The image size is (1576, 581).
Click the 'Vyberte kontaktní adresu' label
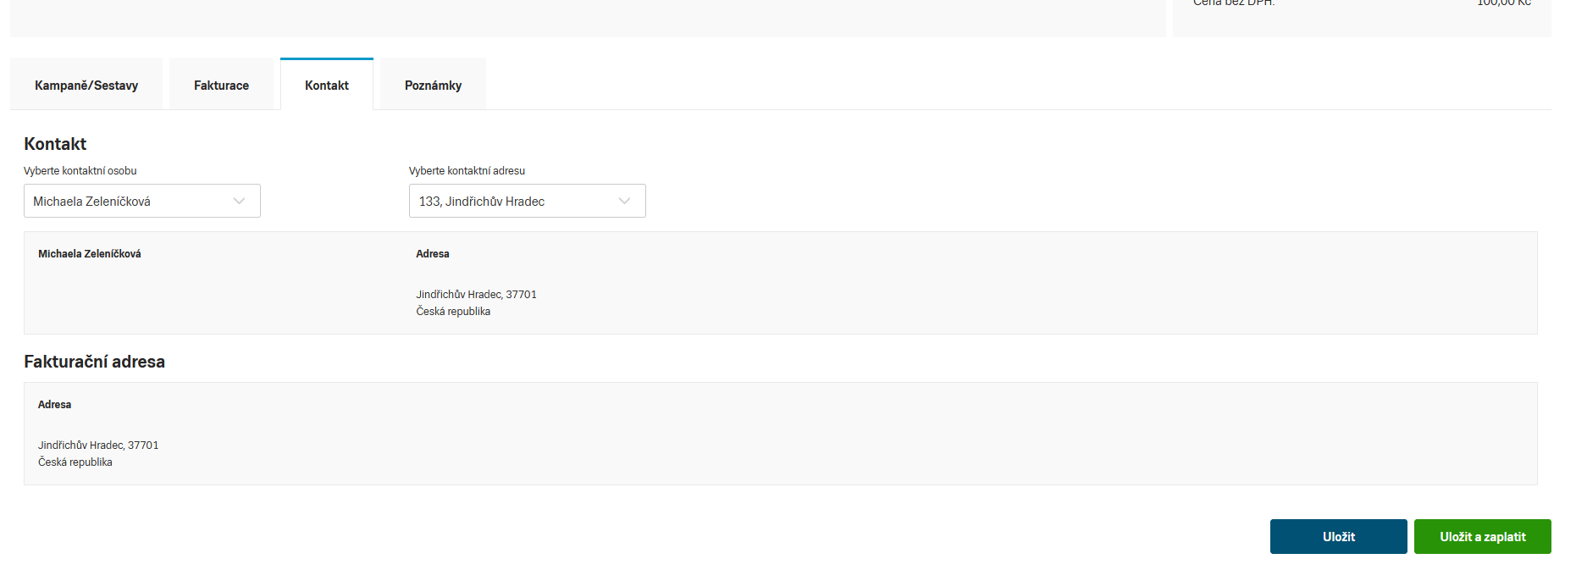467,171
